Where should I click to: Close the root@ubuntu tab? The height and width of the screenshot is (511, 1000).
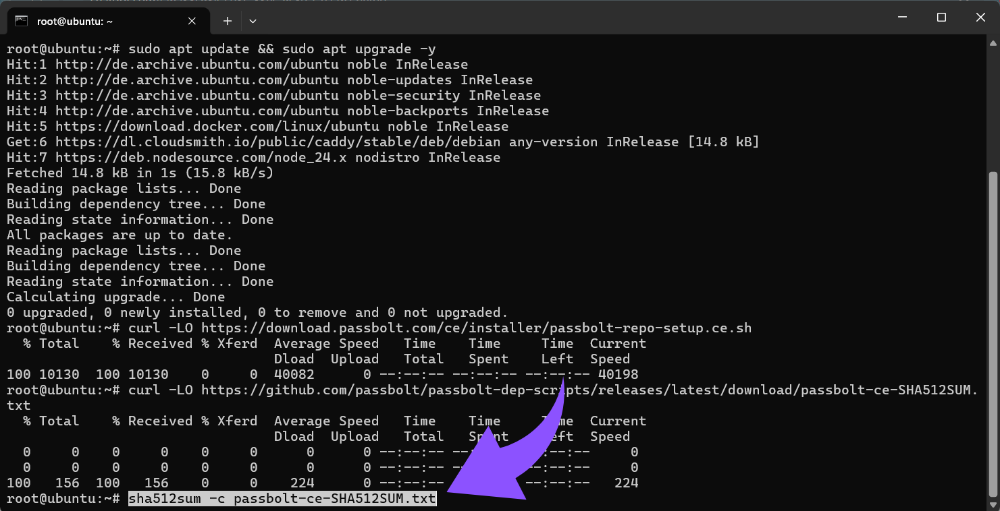192,21
